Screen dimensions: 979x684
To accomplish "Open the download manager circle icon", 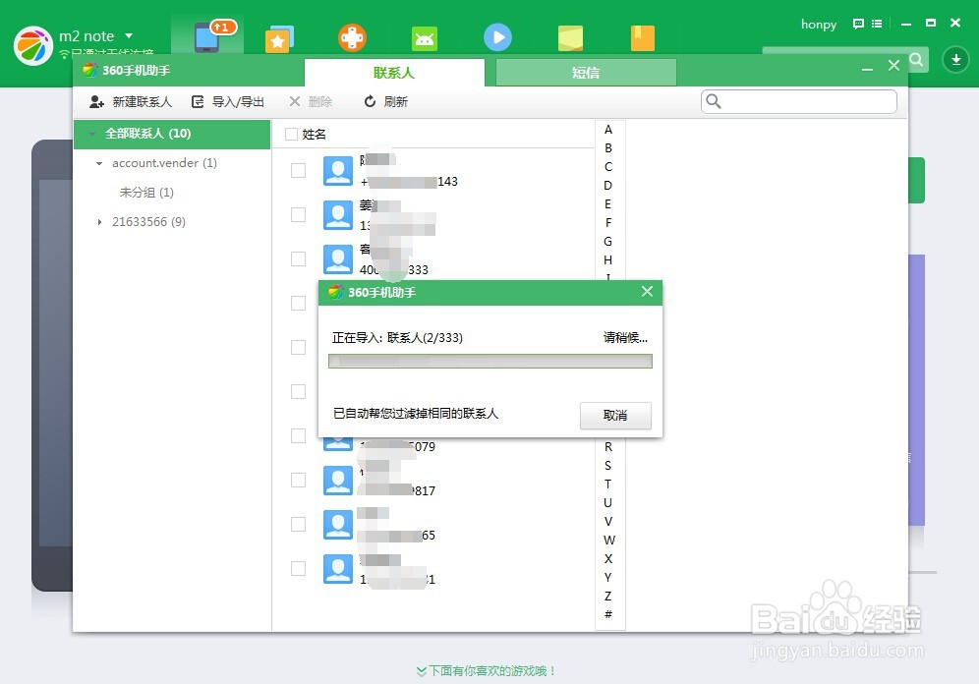I will click(x=955, y=60).
